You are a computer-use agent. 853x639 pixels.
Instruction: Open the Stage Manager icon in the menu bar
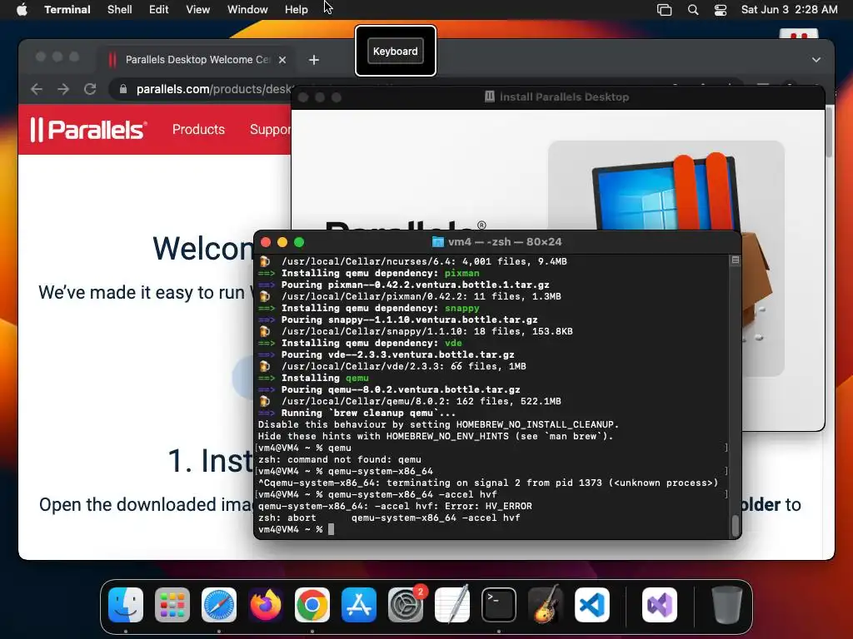664,9
